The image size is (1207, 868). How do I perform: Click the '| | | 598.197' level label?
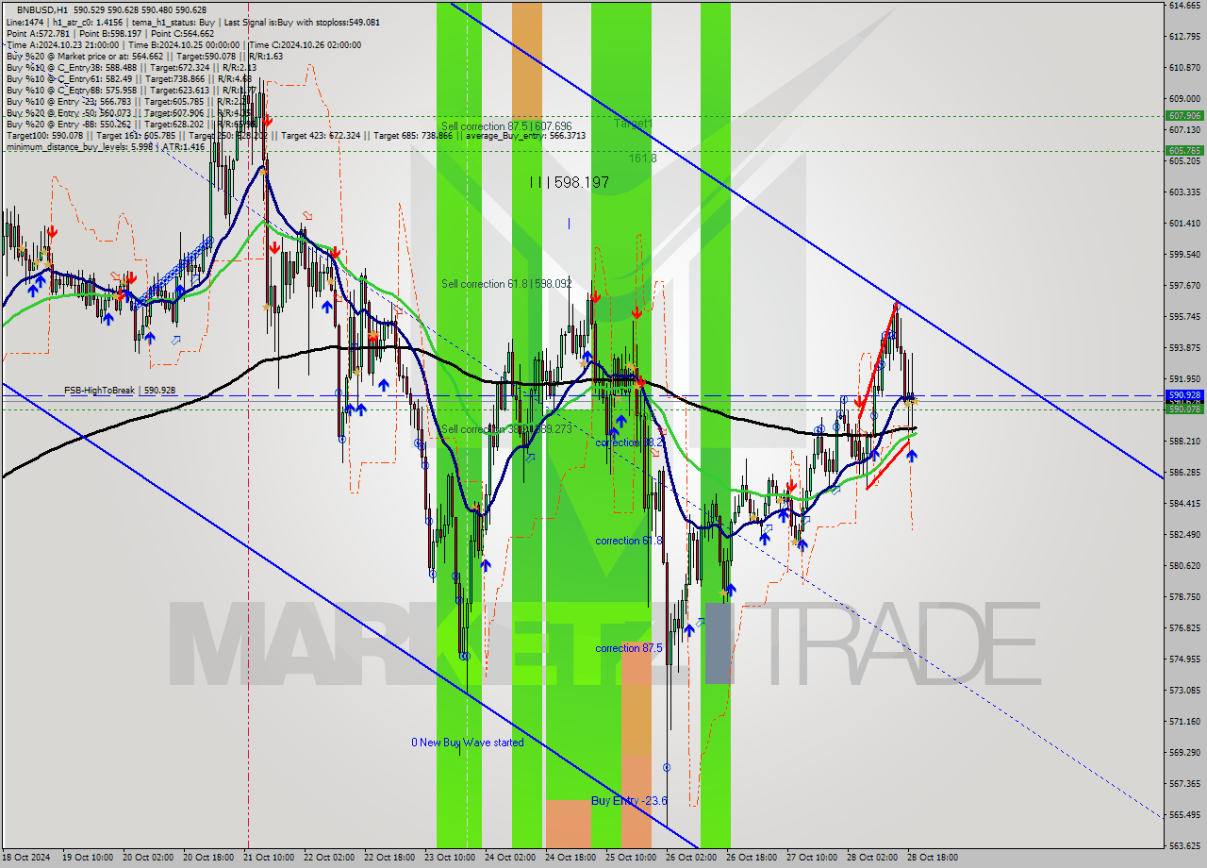tap(569, 182)
